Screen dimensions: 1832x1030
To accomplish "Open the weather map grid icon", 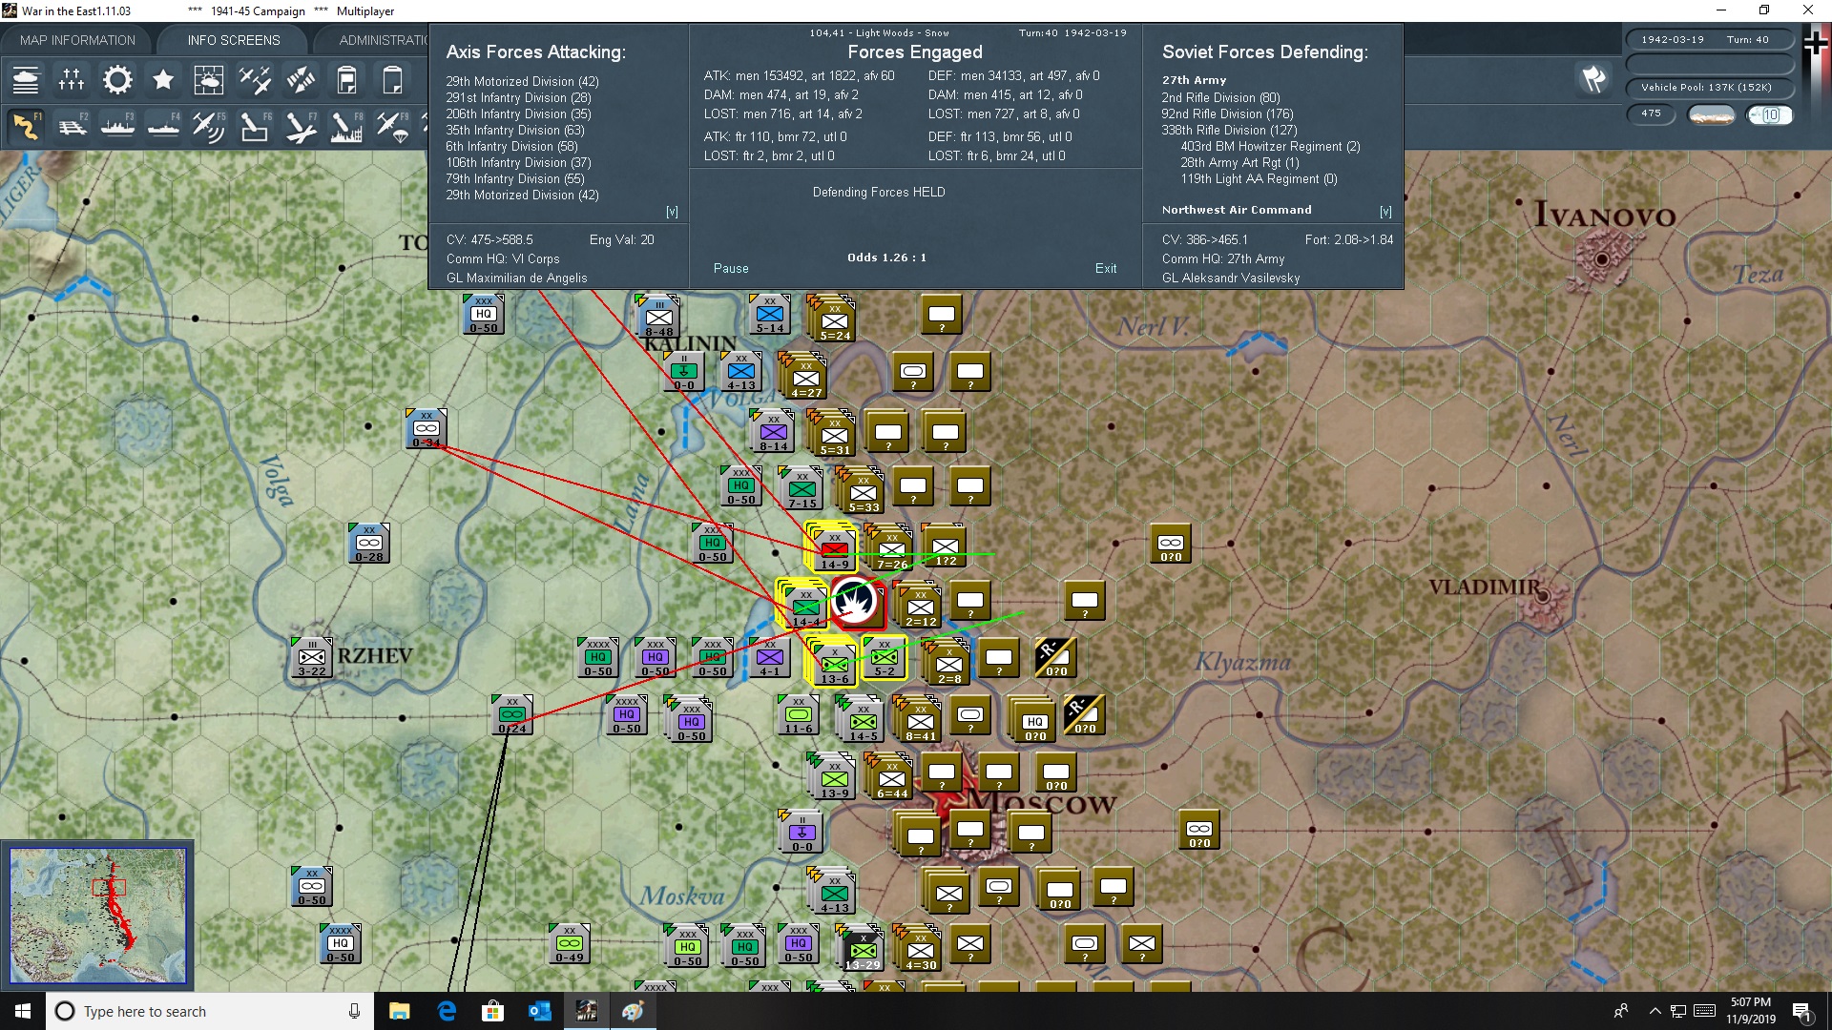I will point(209,80).
